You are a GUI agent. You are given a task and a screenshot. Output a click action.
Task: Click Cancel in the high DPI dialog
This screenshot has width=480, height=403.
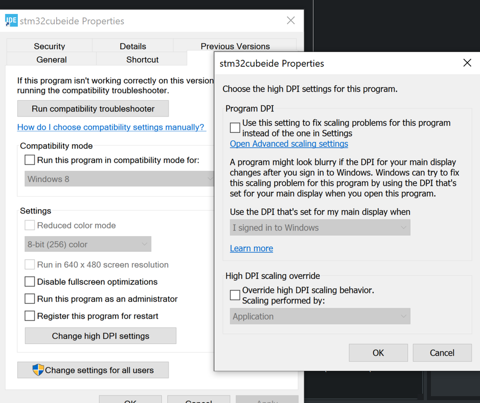[x=442, y=353]
